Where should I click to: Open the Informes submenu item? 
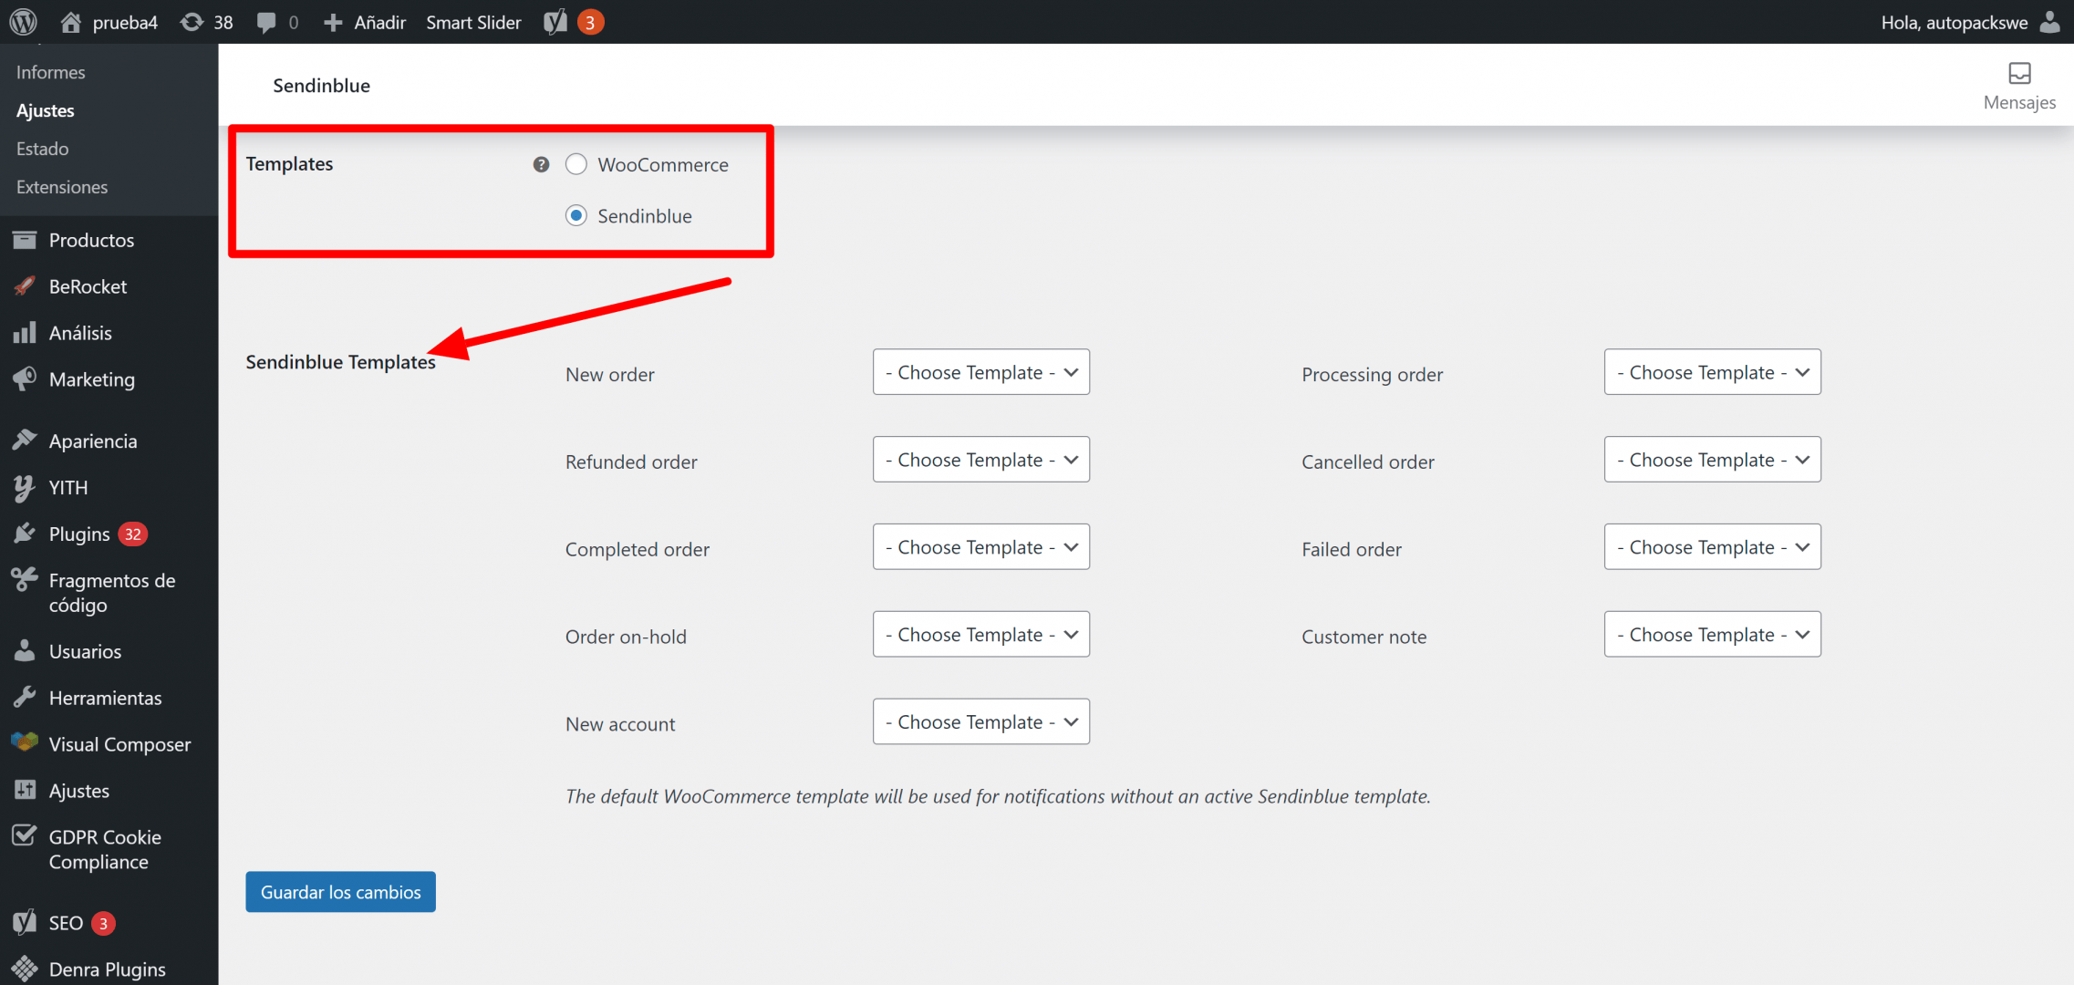point(51,72)
